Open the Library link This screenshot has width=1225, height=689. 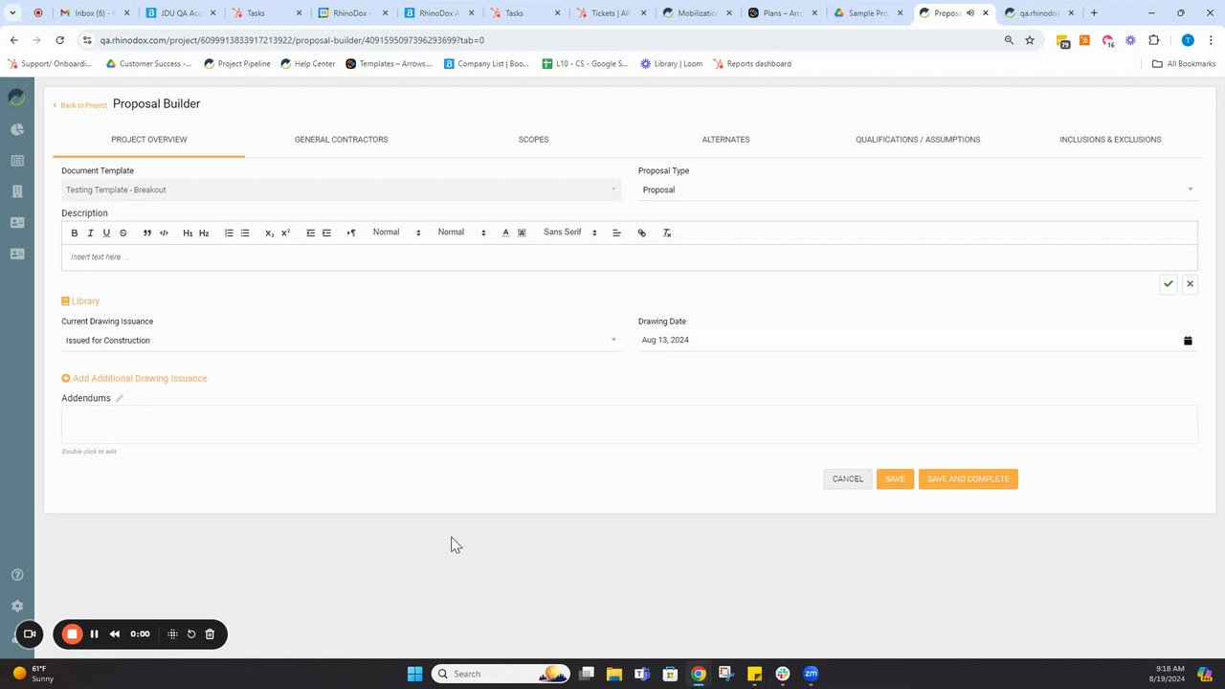point(80,301)
